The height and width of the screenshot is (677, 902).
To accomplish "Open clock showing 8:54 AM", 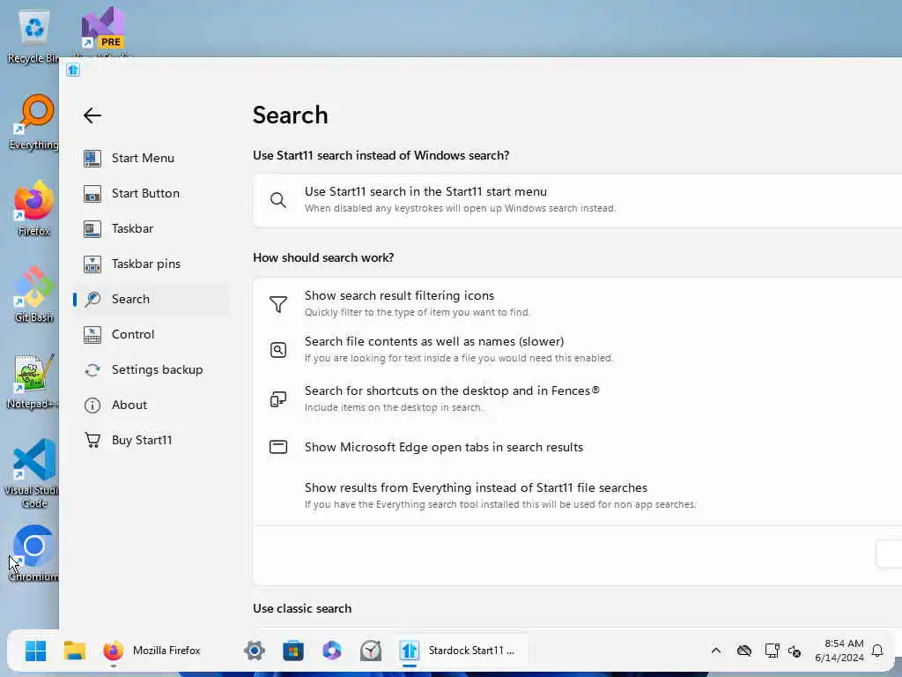I will coord(839,651).
